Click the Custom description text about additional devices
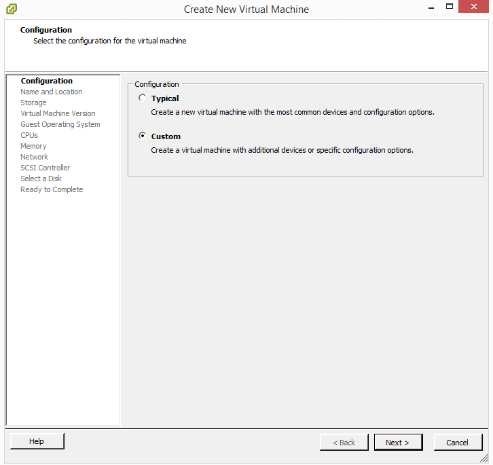The width and height of the screenshot is (493, 465). tap(282, 150)
